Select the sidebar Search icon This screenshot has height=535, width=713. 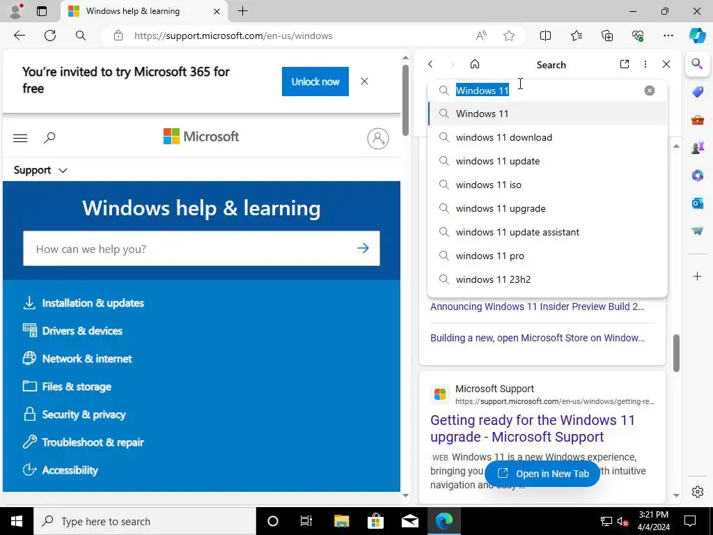[x=697, y=63]
